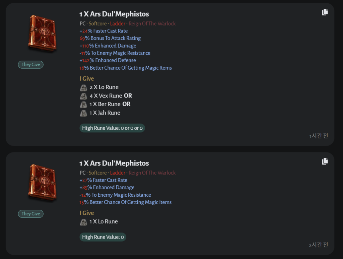This screenshot has width=343, height=259.
Task: Copy the first Ars Dul'Mephistos listing
Action: coord(325,12)
